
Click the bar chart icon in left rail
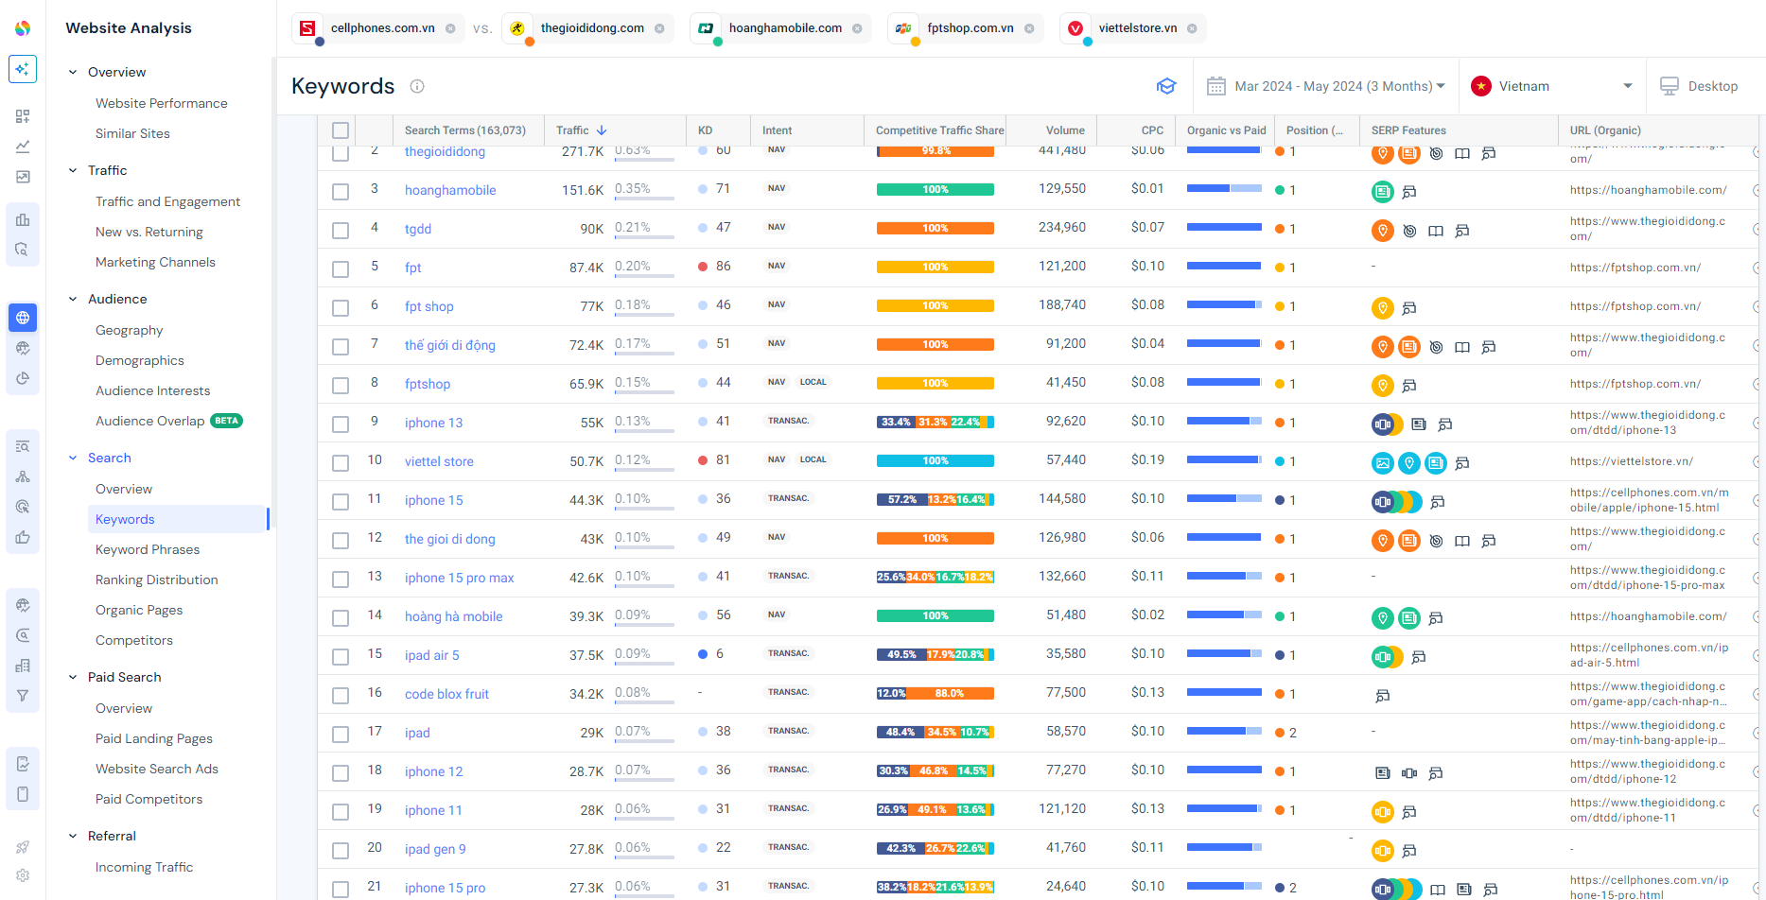point(23,219)
